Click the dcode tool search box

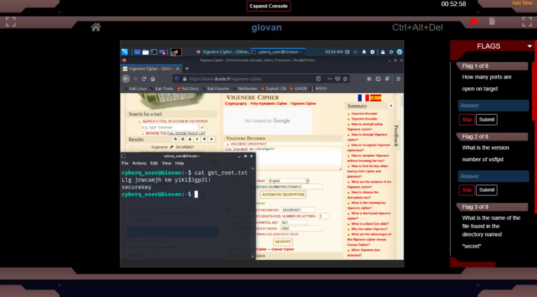coord(169,127)
